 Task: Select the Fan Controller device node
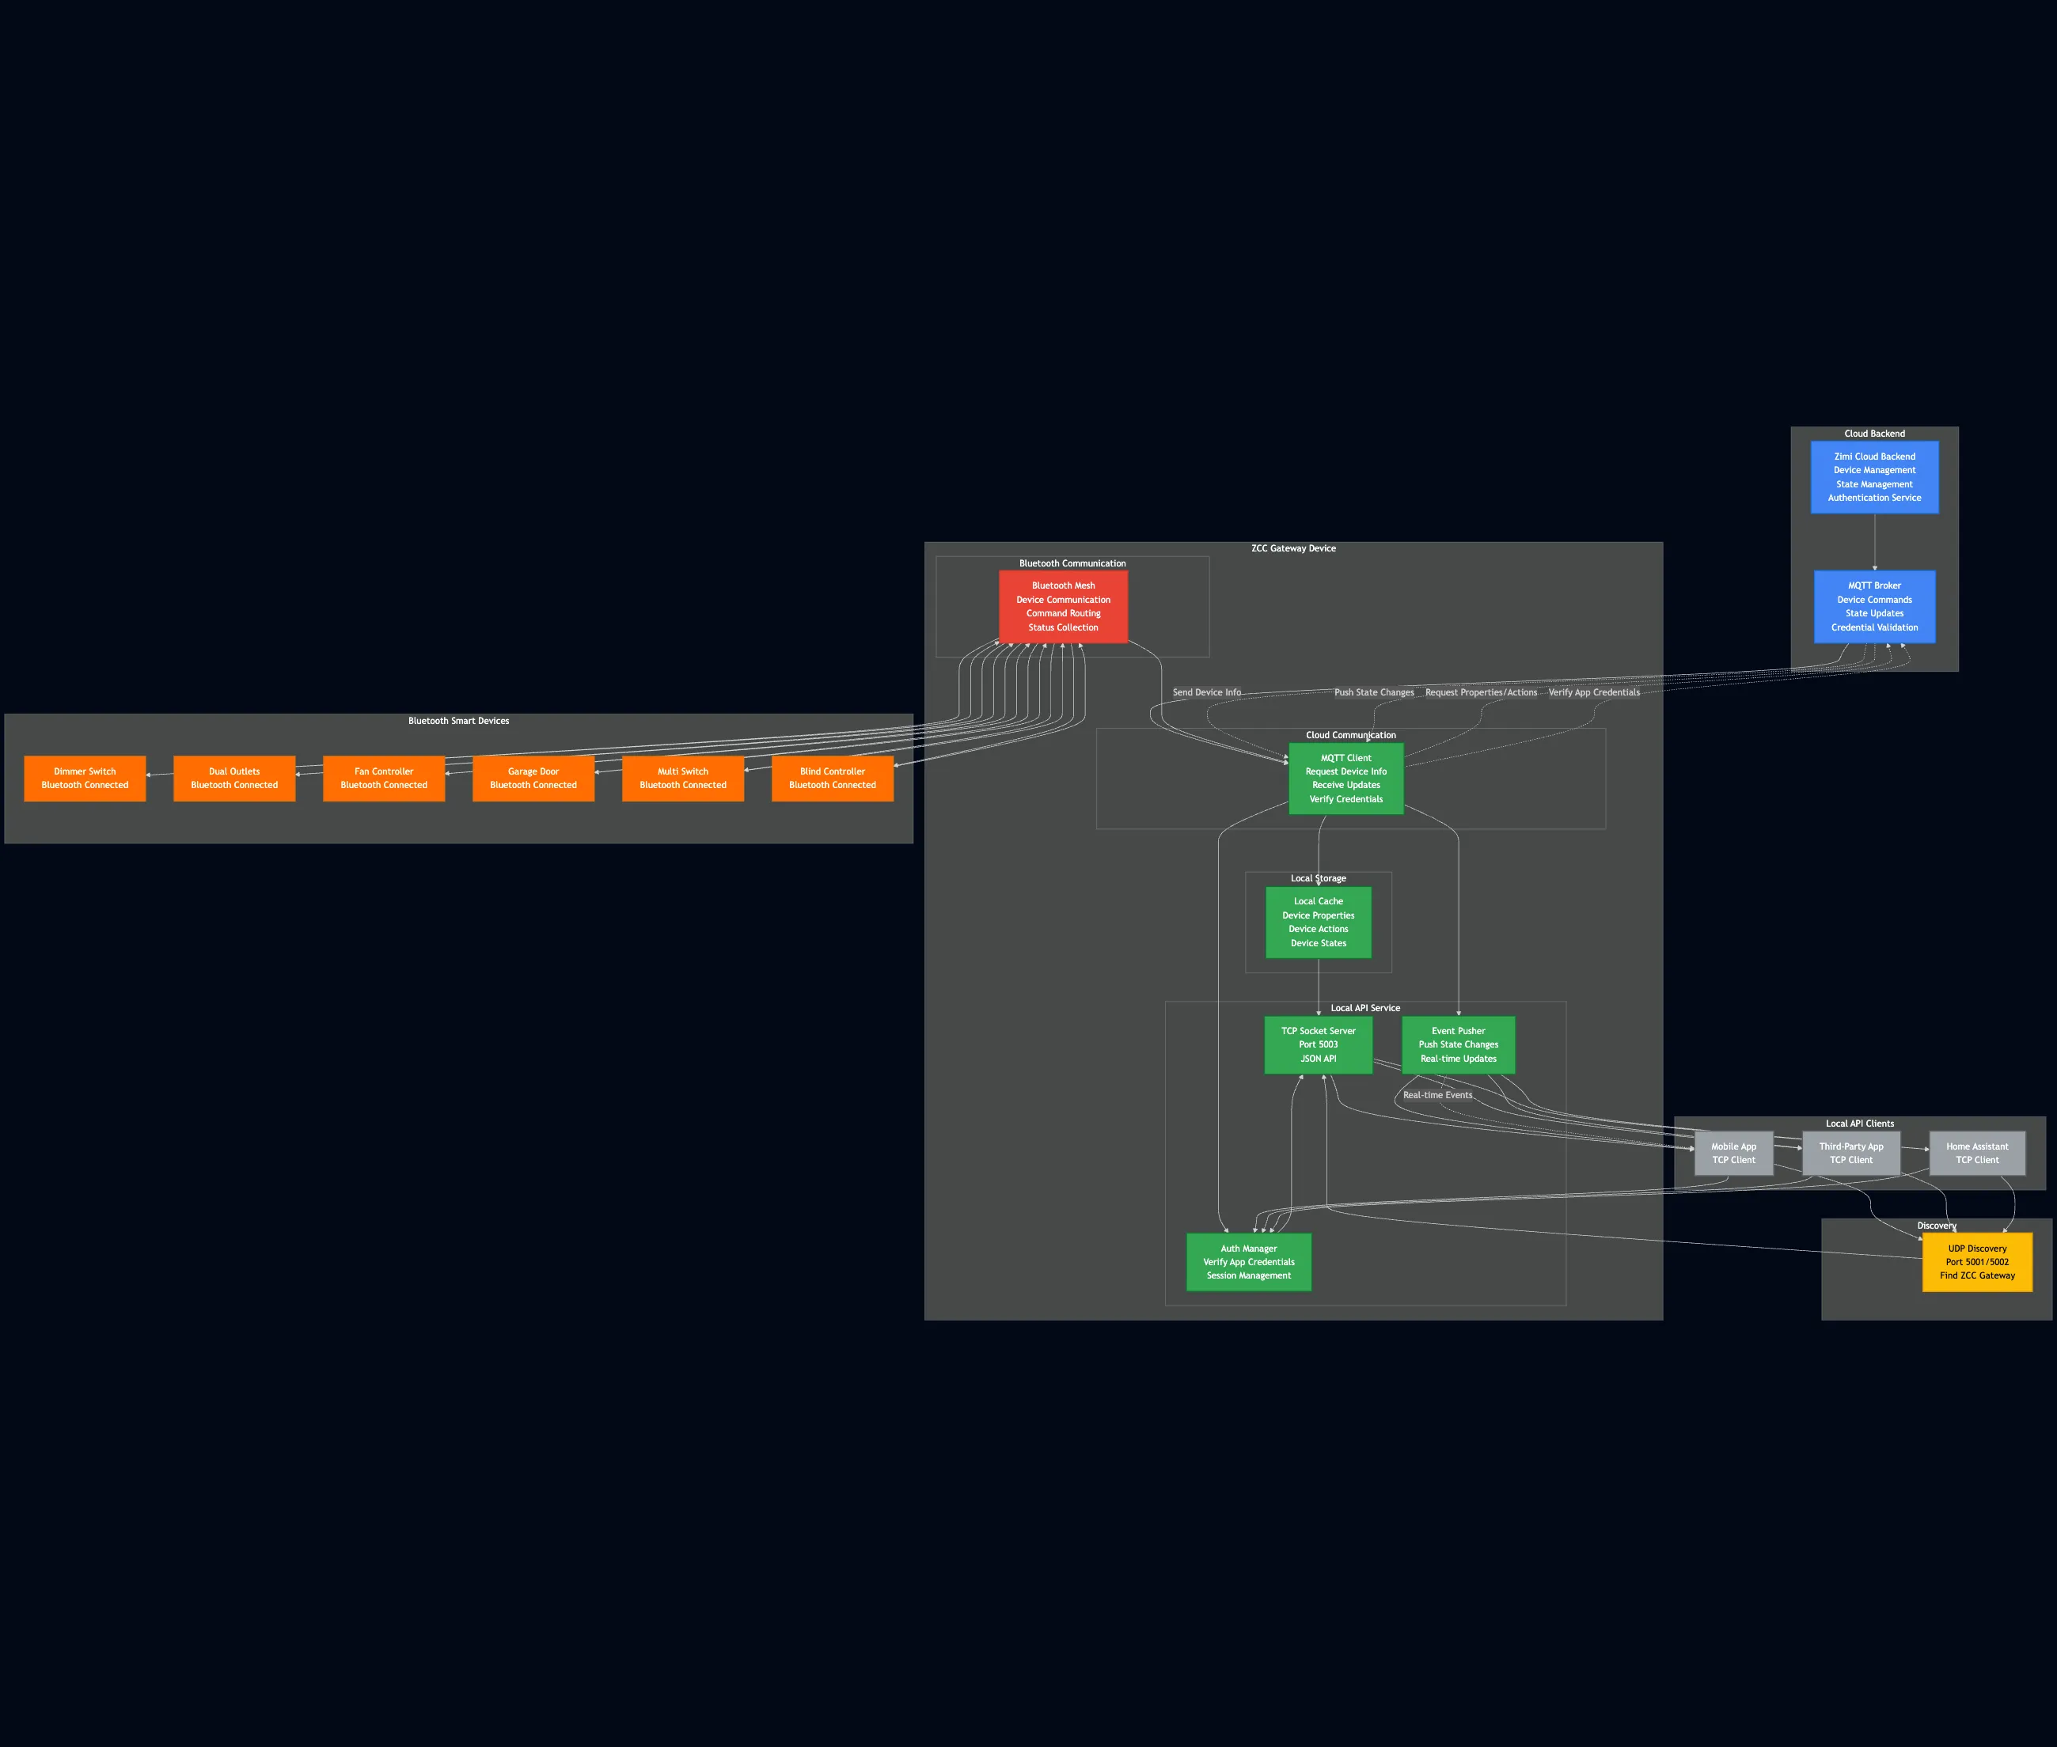pos(383,778)
